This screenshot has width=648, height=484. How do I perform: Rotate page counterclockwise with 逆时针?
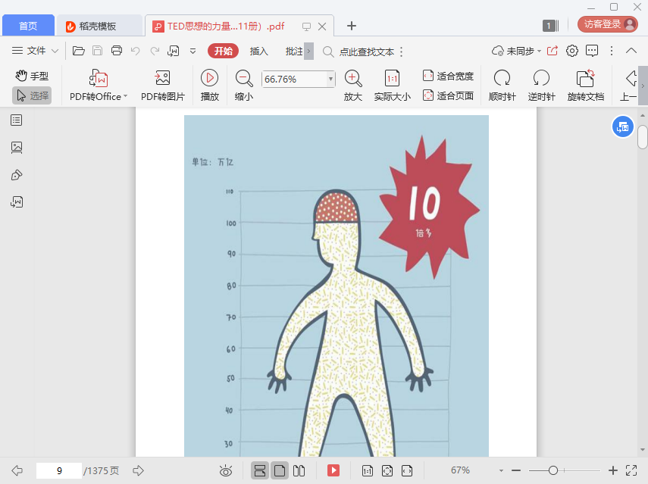click(541, 78)
